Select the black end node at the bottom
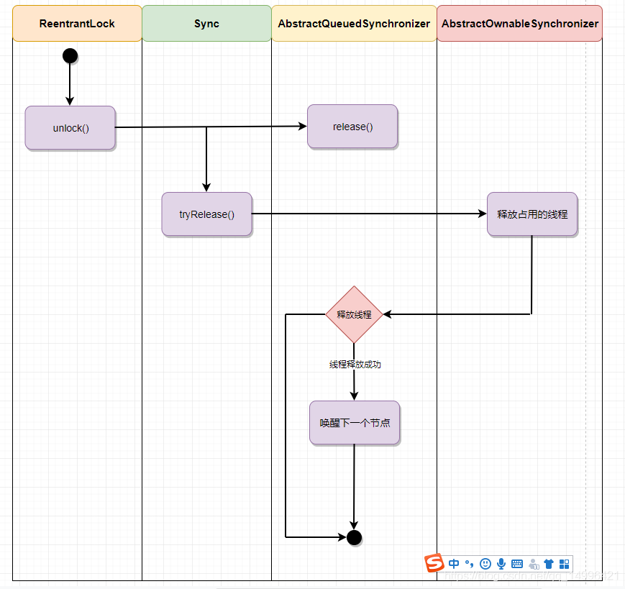625x589 pixels. (354, 537)
